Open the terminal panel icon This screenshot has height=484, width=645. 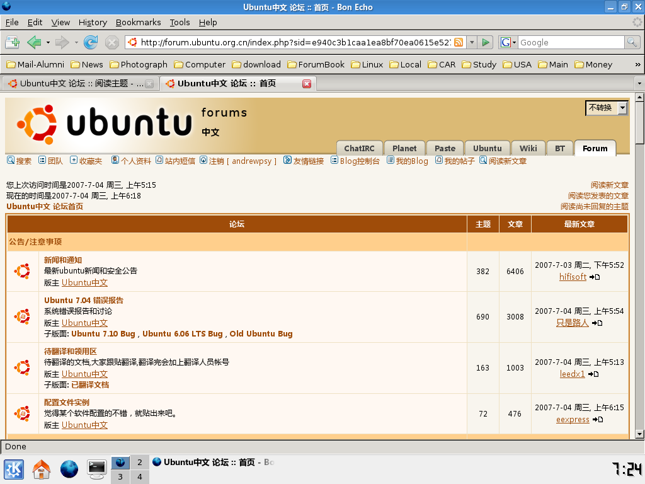[96, 470]
